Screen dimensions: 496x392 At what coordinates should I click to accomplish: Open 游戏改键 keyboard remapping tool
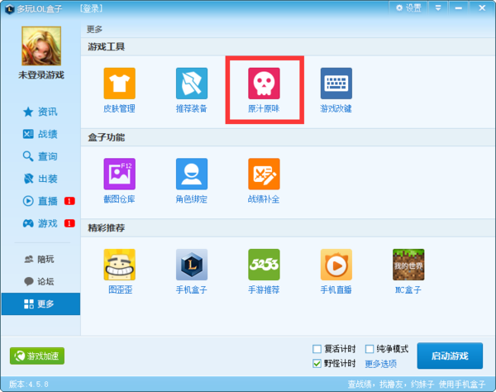(x=336, y=90)
